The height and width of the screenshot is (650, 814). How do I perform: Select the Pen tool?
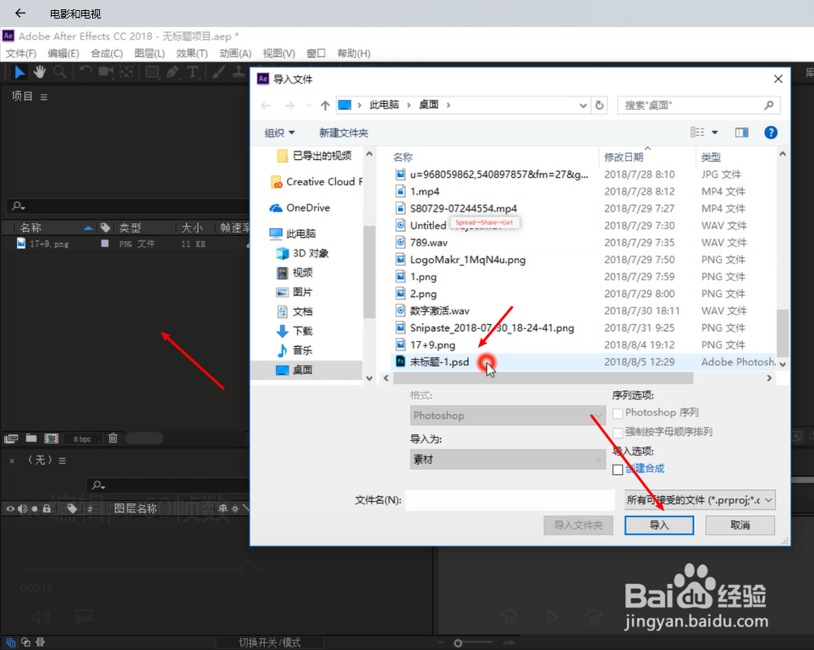click(173, 72)
